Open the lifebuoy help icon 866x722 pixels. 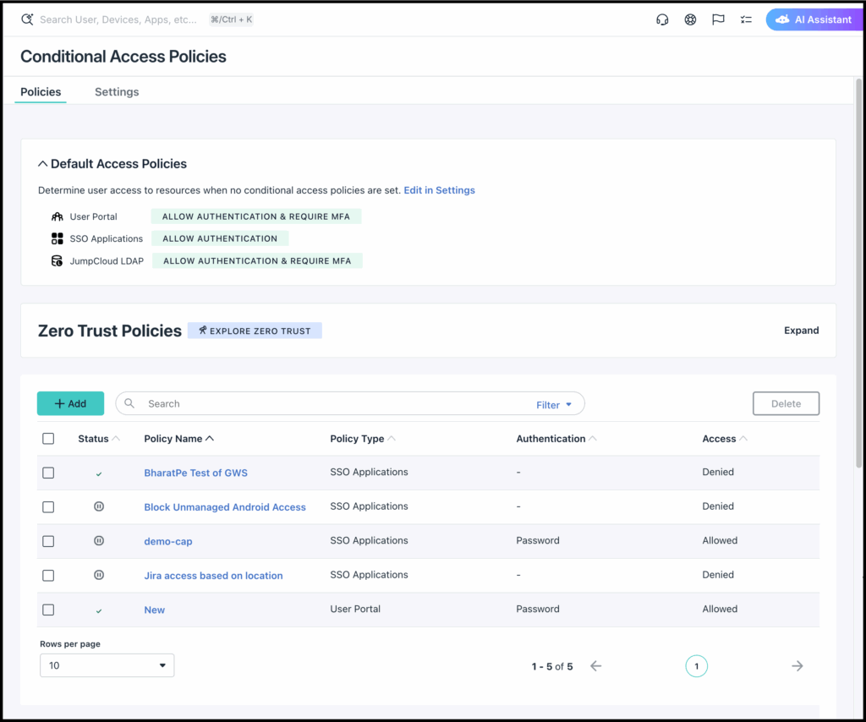(690, 19)
